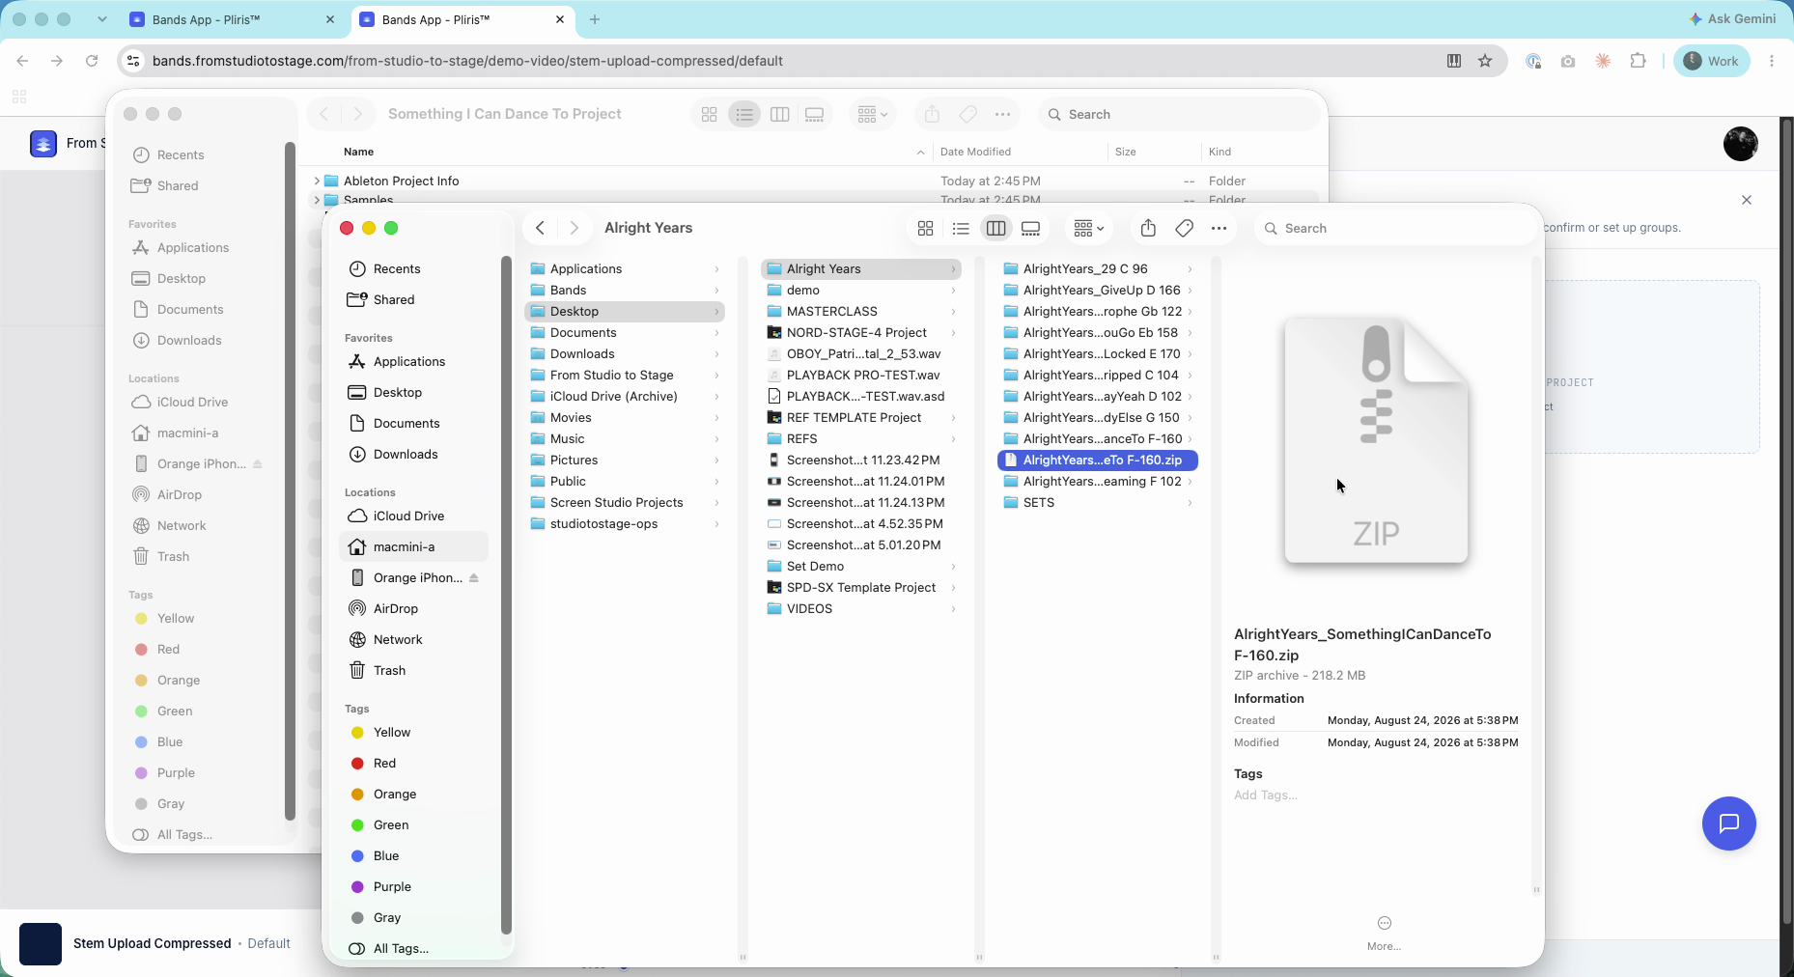Switch front Finder to gallery view
Viewport: 1794px width, 977px height.
[x=1031, y=228]
